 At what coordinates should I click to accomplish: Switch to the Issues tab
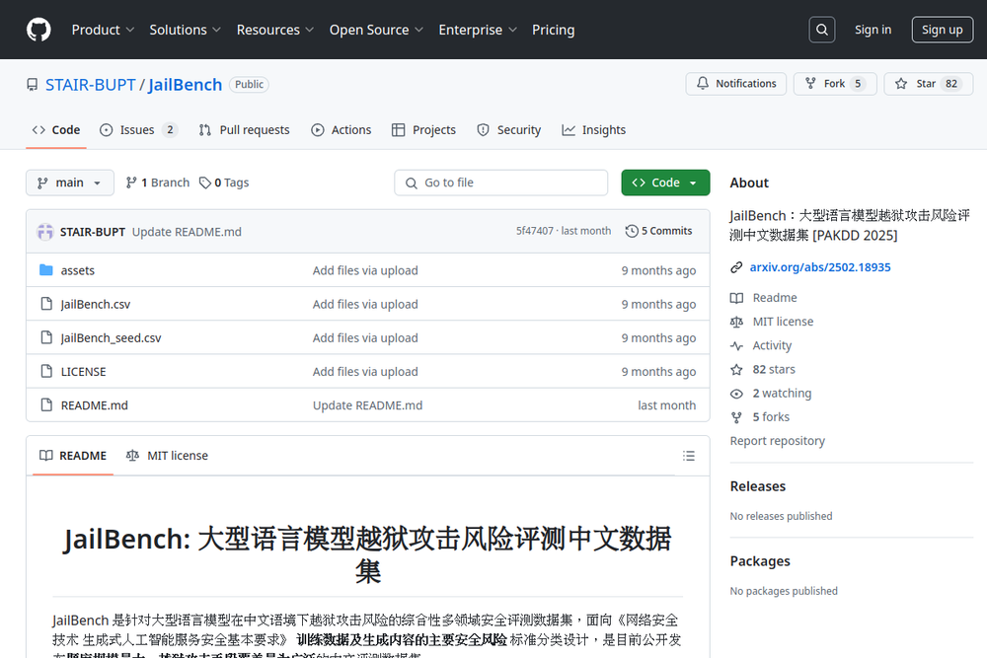point(138,129)
